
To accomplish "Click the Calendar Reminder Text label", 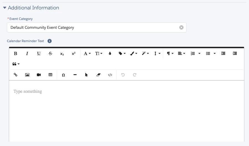I will [25, 41].
